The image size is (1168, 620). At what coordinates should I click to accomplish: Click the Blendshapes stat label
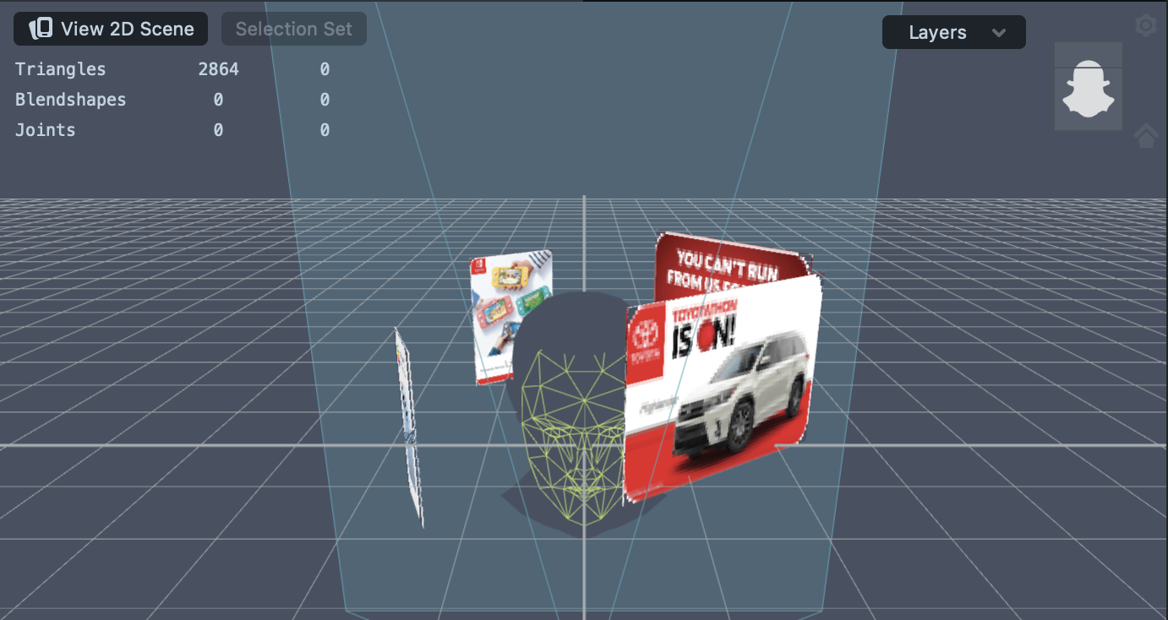click(x=70, y=100)
